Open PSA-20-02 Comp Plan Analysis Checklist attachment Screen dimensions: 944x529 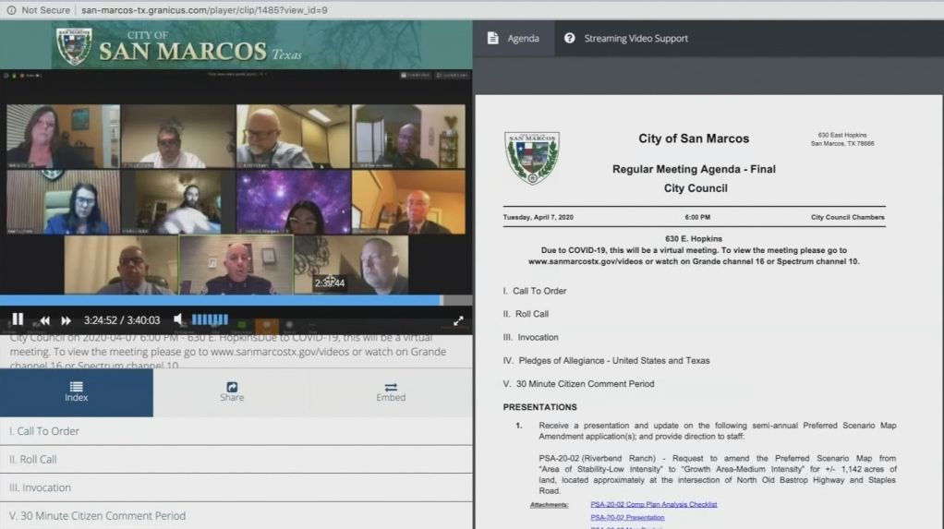[x=653, y=504]
